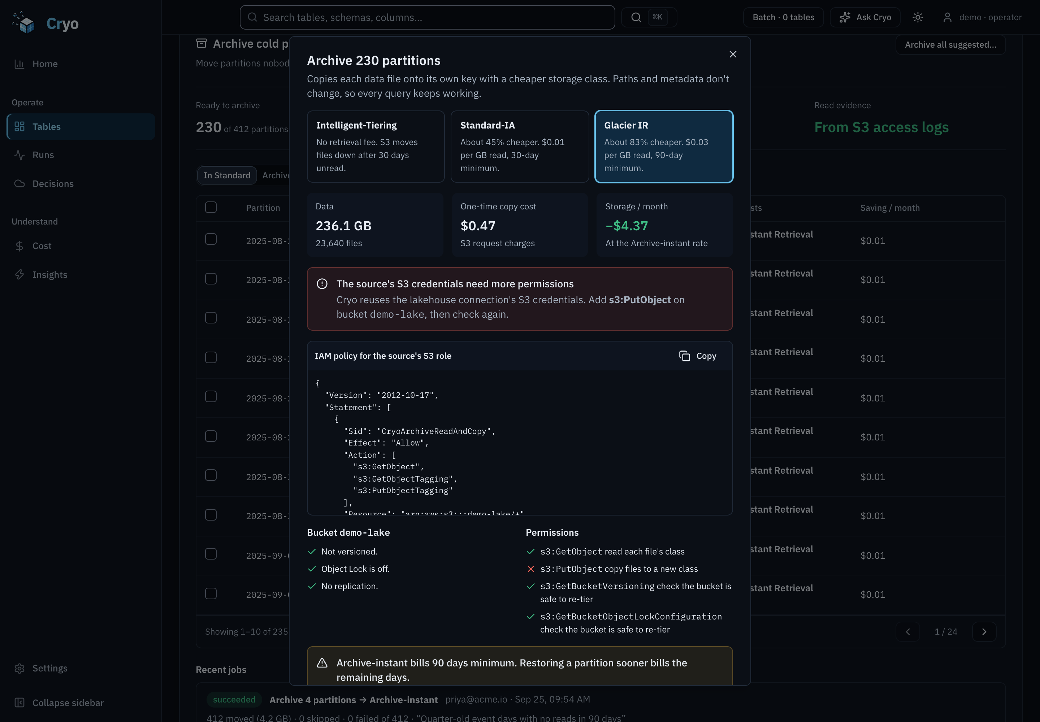1040x722 pixels.
Task: Copy the IAM policy
Action: point(698,356)
